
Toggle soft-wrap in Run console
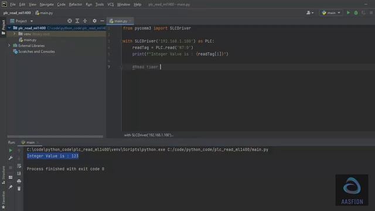click(19, 166)
